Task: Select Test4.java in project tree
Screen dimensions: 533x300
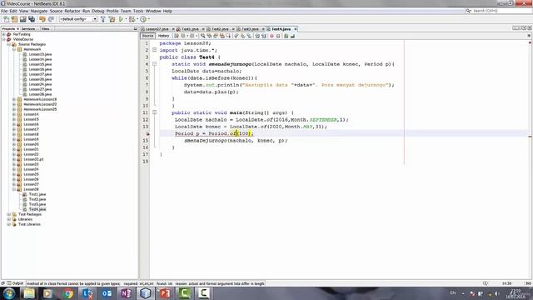Action: [37, 209]
